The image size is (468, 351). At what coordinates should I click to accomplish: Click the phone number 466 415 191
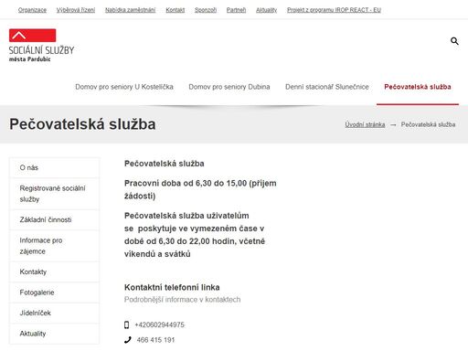point(155,340)
